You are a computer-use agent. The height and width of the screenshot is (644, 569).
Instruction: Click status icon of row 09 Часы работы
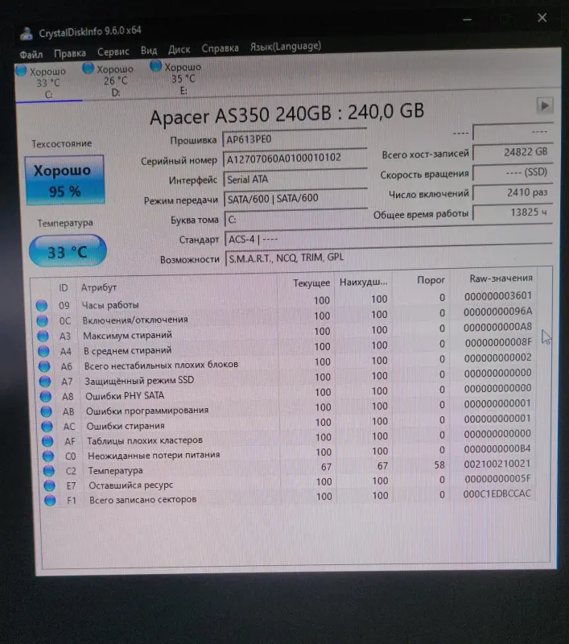click(x=42, y=306)
